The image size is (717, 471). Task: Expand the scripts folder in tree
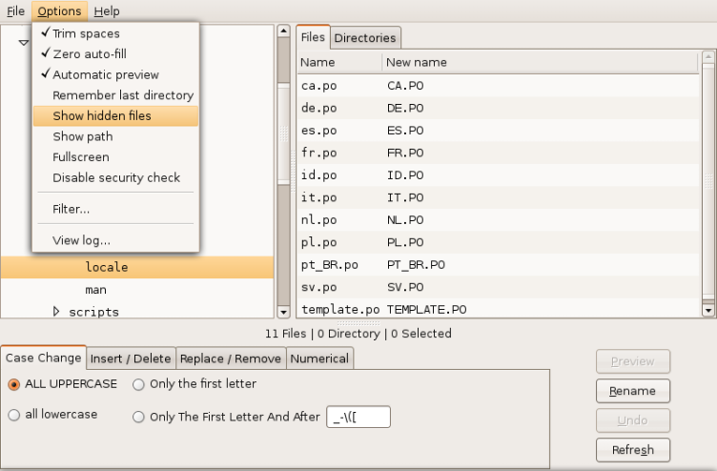click(56, 311)
